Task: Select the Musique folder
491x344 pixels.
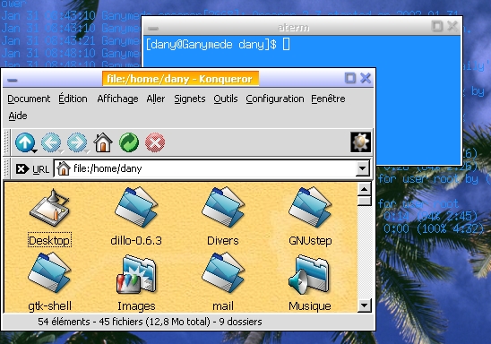Action: coord(309,275)
